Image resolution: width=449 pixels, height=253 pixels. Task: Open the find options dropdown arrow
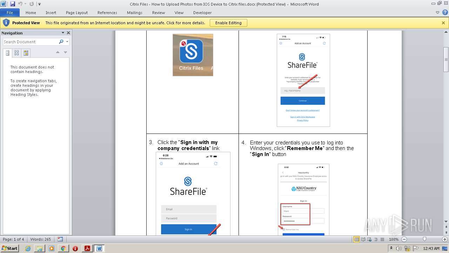tap(67, 42)
